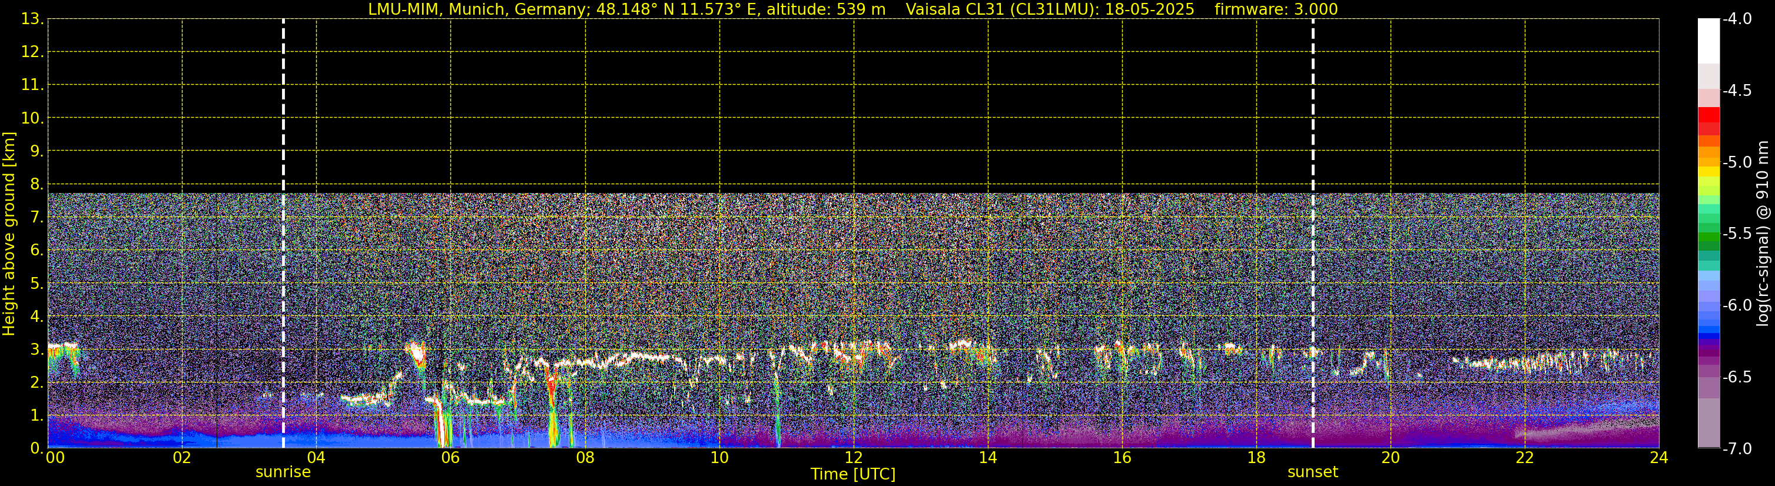Click the 00 hour tick on time axis
This screenshot has height=486, width=1775.
[54, 458]
